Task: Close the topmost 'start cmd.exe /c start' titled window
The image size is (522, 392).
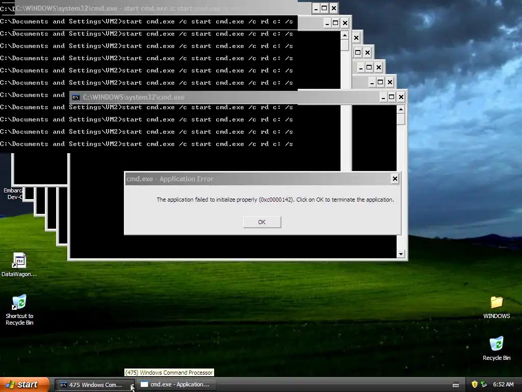Action: pyautogui.click(x=334, y=8)
